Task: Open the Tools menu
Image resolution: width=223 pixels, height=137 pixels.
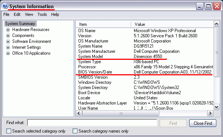Action: (42, 14)
